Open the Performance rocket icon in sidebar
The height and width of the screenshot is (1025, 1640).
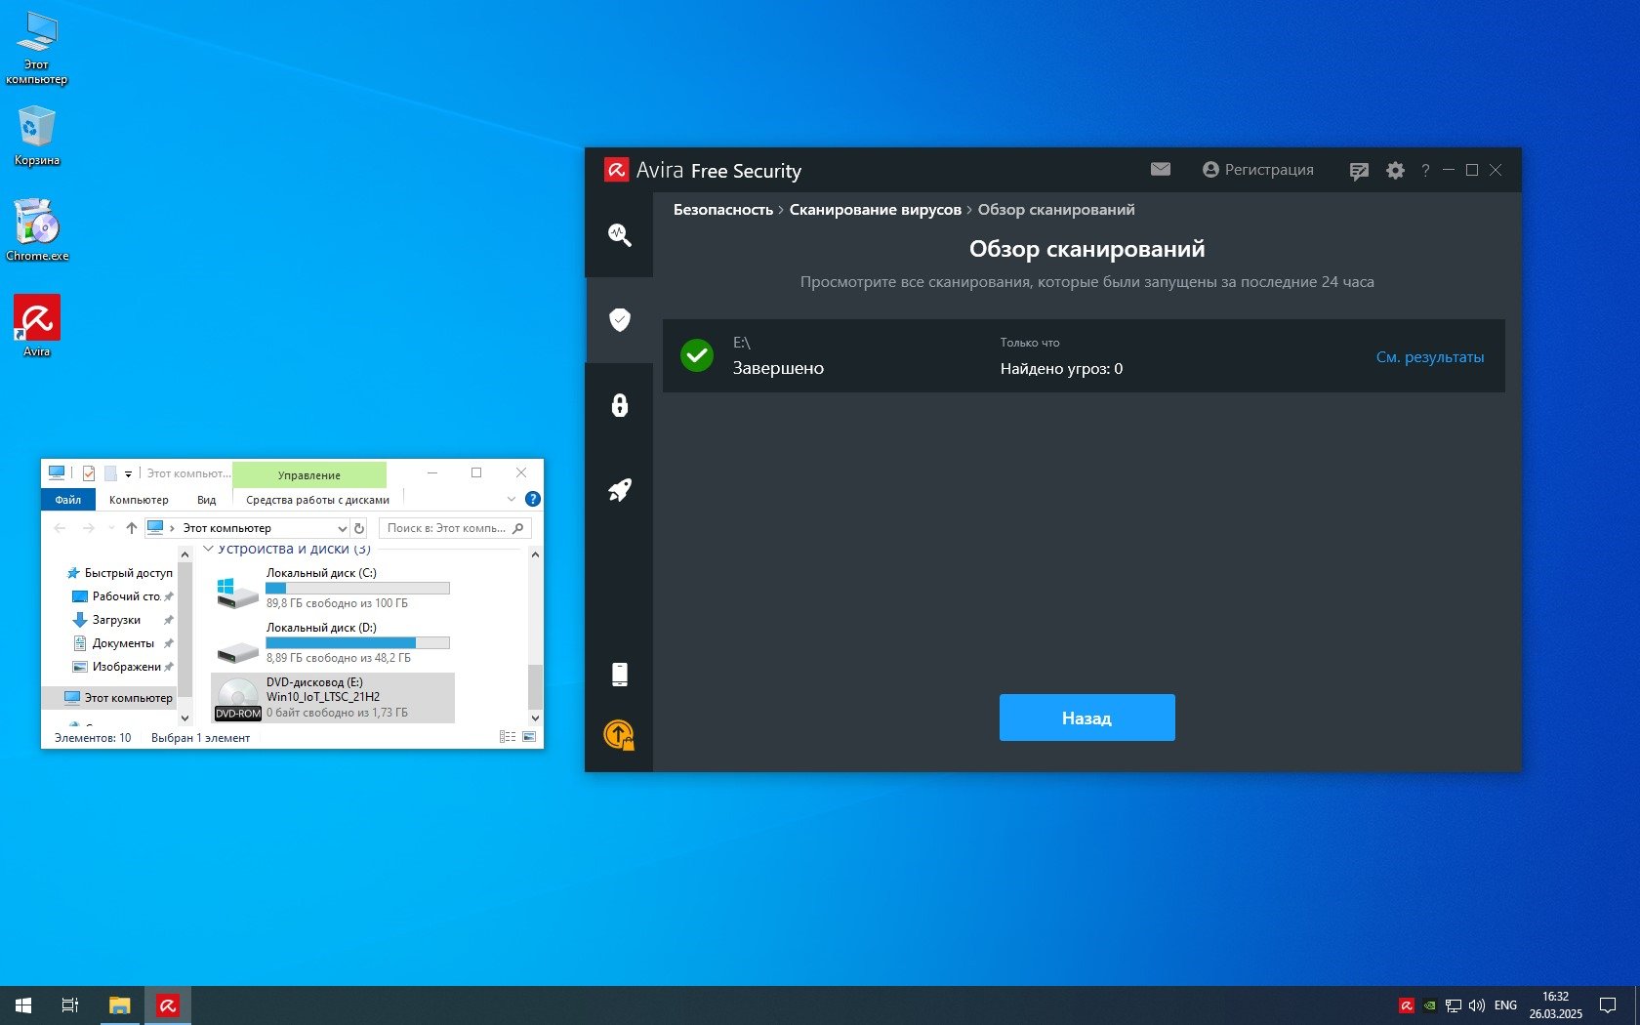pyautogui.click(x=619, y=490)
